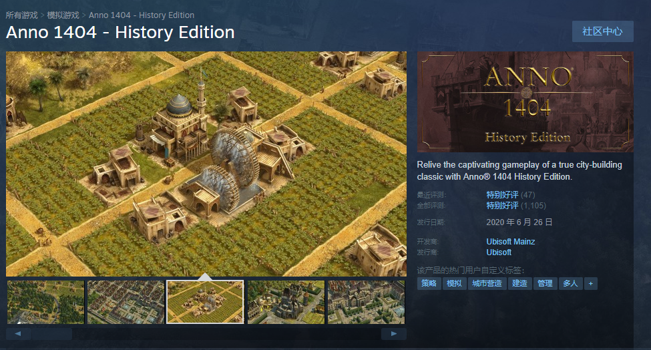
Task: Go to 所有游戏 breadcrumb
Action: pyautogui.click(x=21, y=15)
